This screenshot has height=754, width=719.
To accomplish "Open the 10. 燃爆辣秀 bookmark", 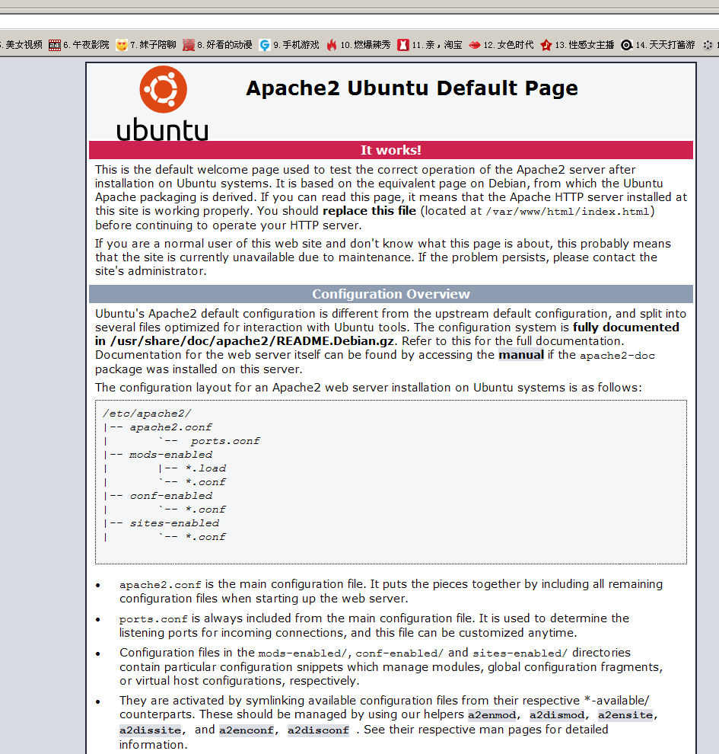I will (x=358, y=45).
